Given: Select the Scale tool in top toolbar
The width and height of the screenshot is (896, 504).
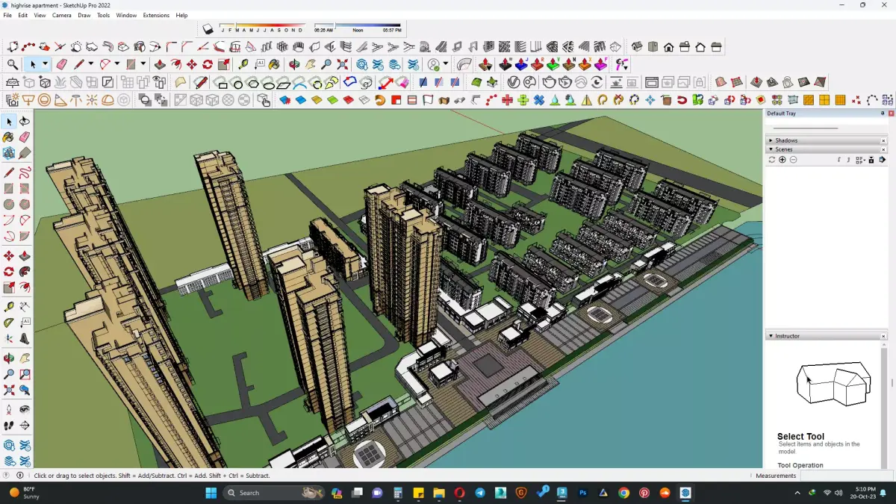Looking at the screenshot, I should (x=223, y=65).
